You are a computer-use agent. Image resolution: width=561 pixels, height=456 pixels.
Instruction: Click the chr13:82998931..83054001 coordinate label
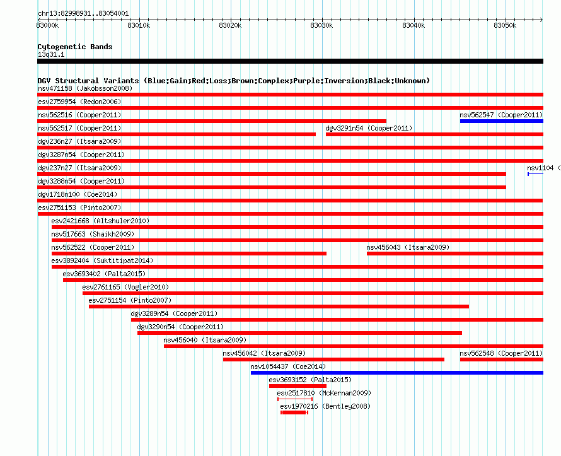tap(83, 13)
